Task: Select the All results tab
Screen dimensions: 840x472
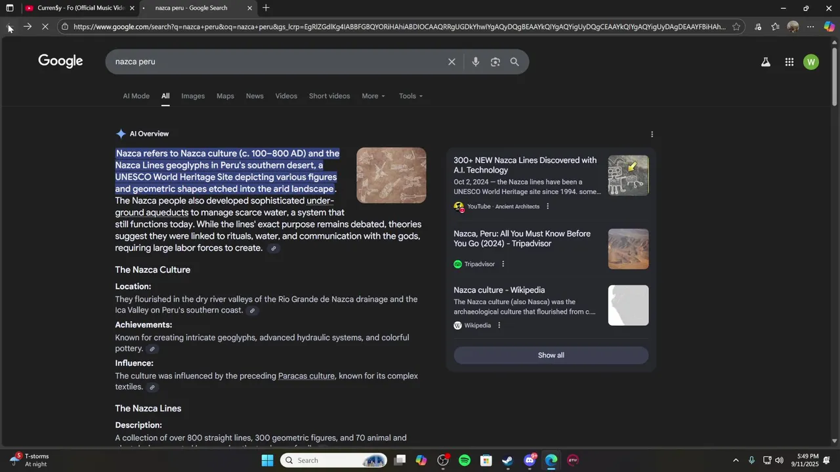Action: (165, 96)
